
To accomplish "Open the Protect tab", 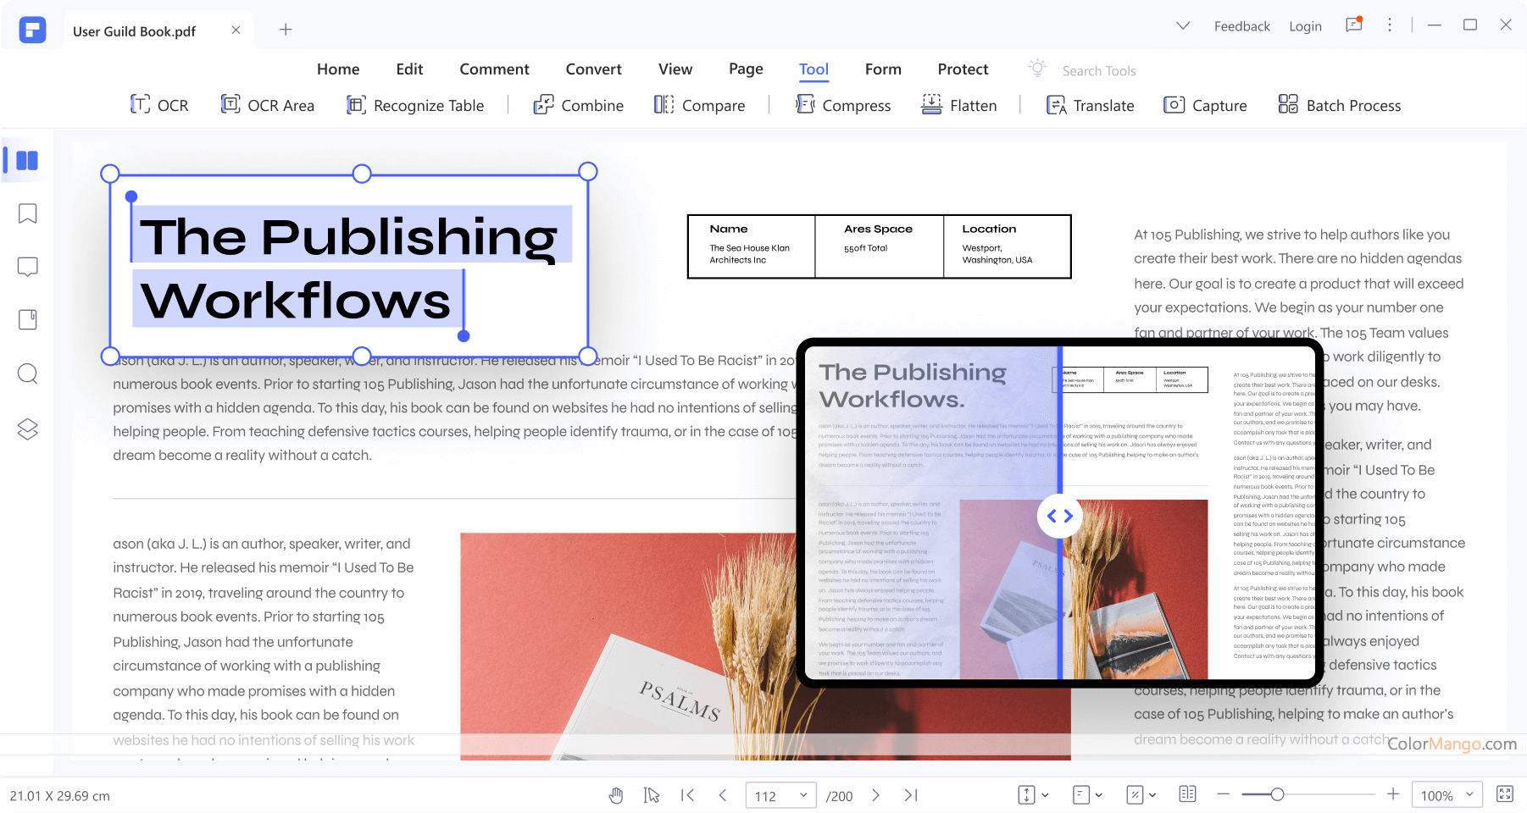I will click(x=963, y=69).
